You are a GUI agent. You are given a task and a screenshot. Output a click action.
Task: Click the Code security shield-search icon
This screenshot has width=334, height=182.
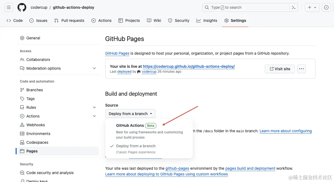click(x=22, y=173)
